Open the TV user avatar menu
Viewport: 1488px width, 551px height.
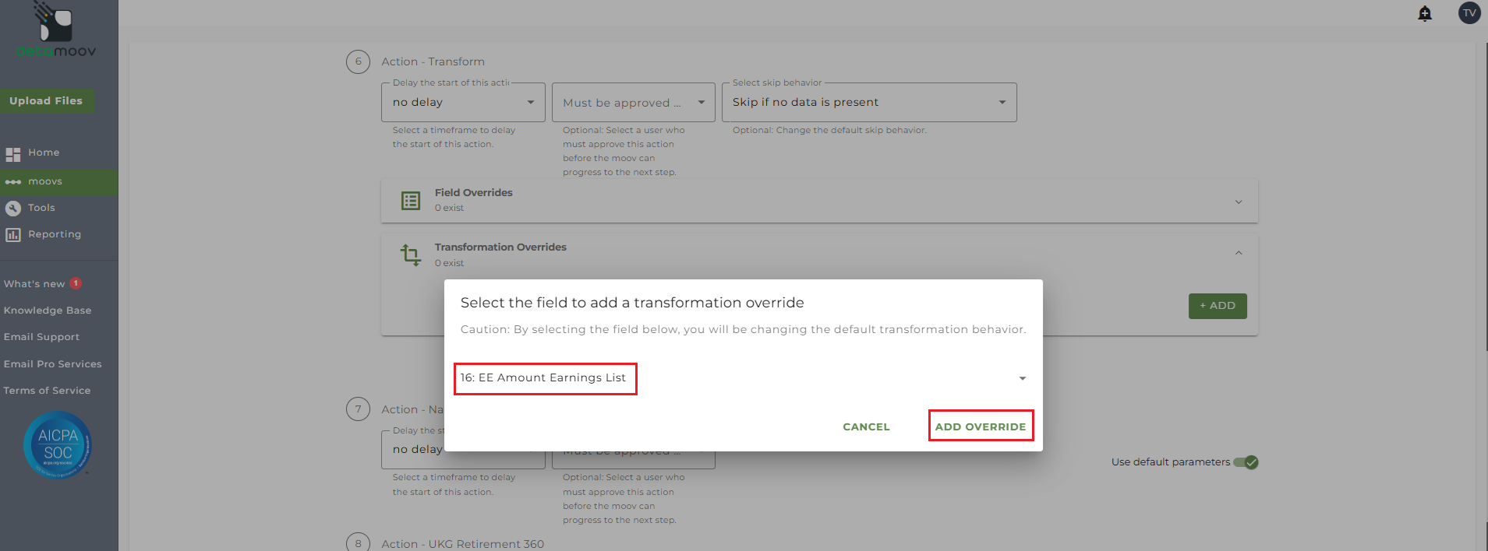tap(1469, 13)
